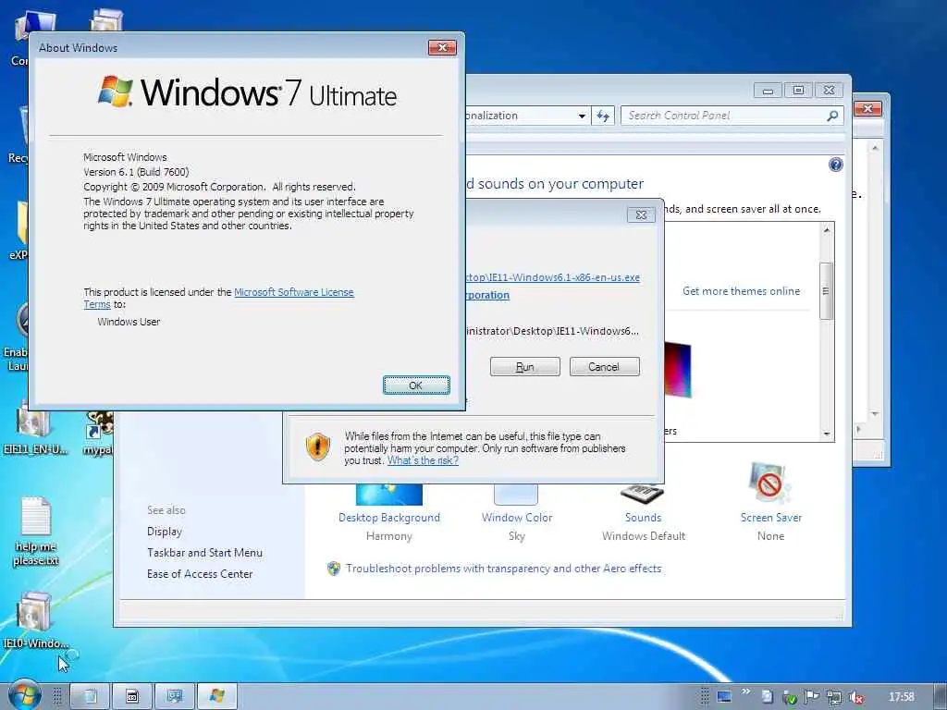Select the IE10-Windo... desktop installer icon
This screenshot has width=947, height=710.
click(x=36, y=620)
